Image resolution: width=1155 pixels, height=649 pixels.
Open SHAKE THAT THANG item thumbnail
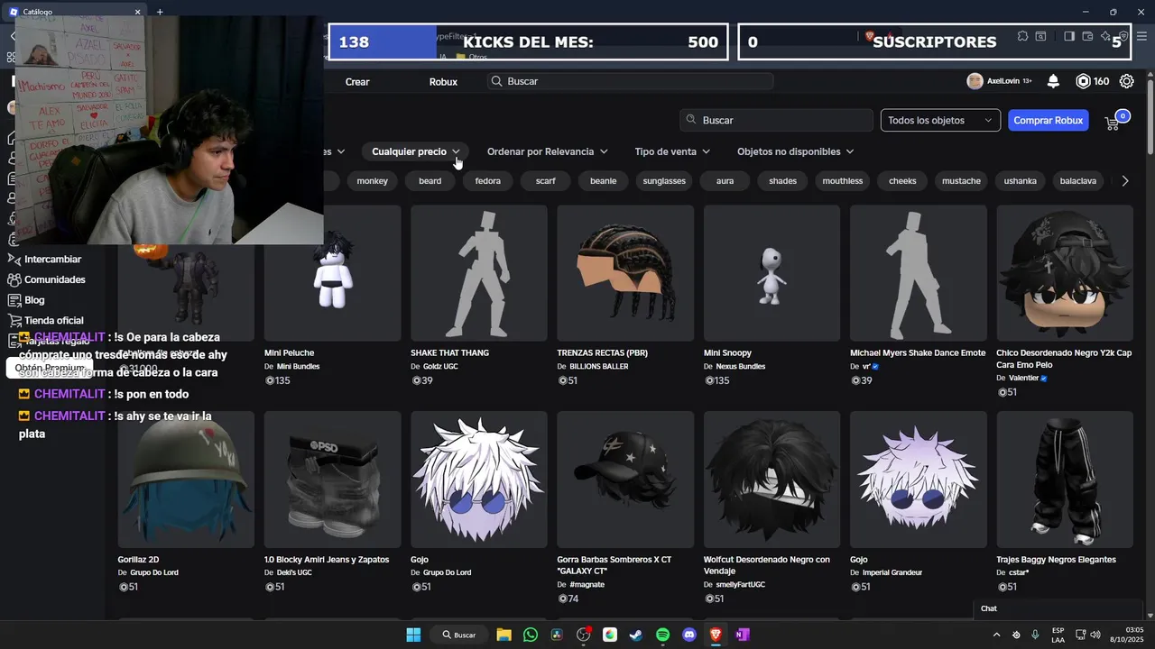[479, 273]
